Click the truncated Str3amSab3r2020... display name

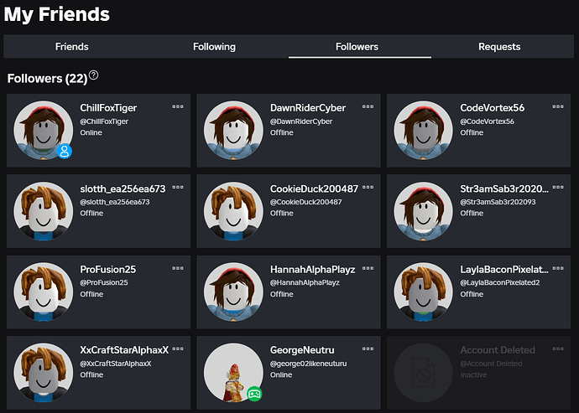point(504,188)
